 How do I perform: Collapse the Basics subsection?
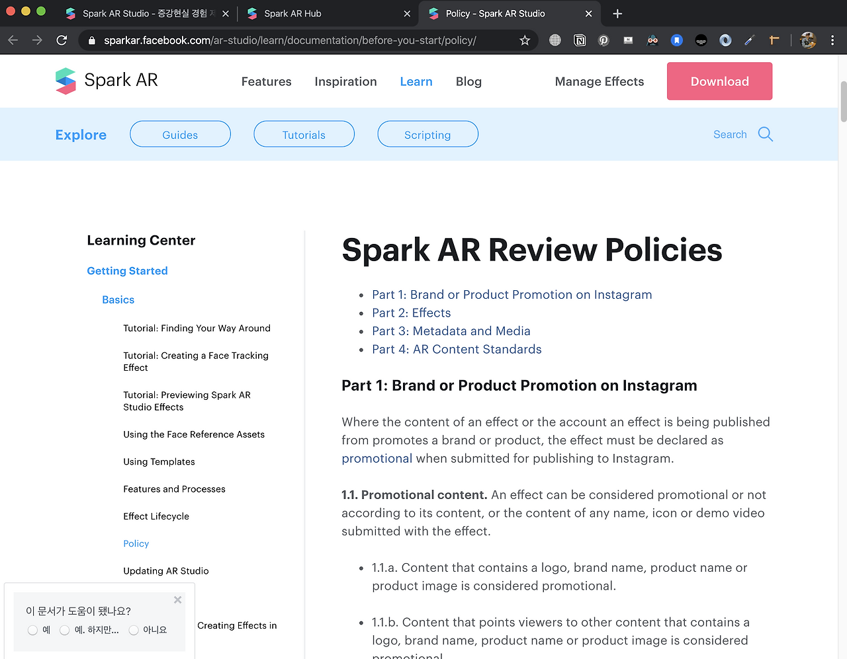[x=118, y=299]
